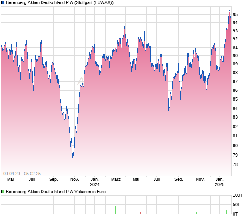This screenshot has height=218, width=248.
Task: Click the blue legend square beside chart title
Action: [3, 2]
